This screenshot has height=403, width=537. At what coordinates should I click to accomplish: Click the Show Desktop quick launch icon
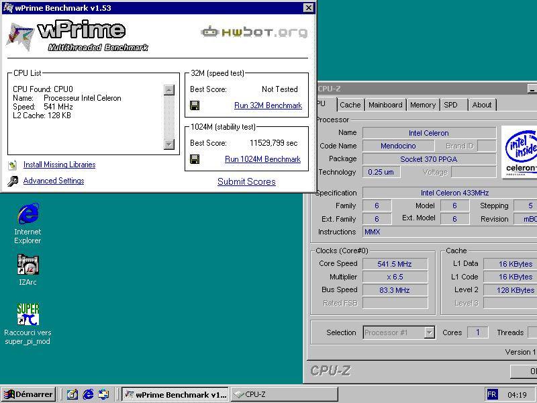(x=104, y=394)
